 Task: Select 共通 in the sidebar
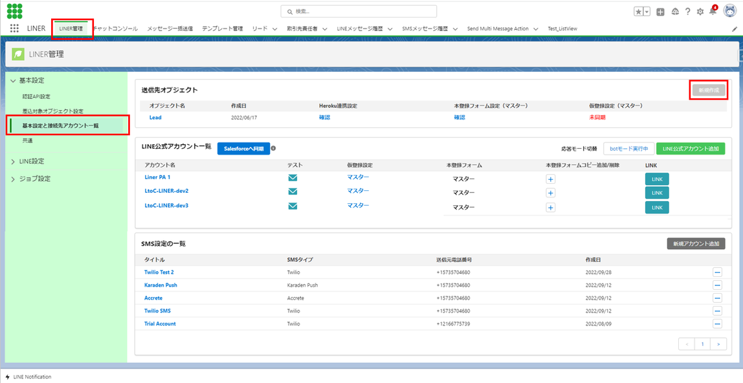[x=27, y=140]
